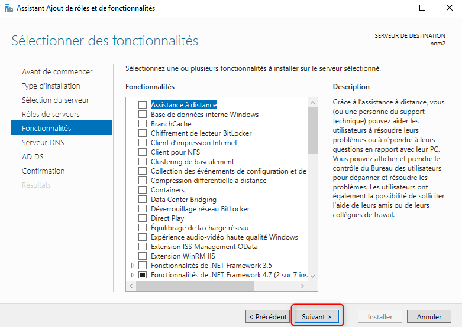Go to Avant de commencer step

click(x=57, y=72)
